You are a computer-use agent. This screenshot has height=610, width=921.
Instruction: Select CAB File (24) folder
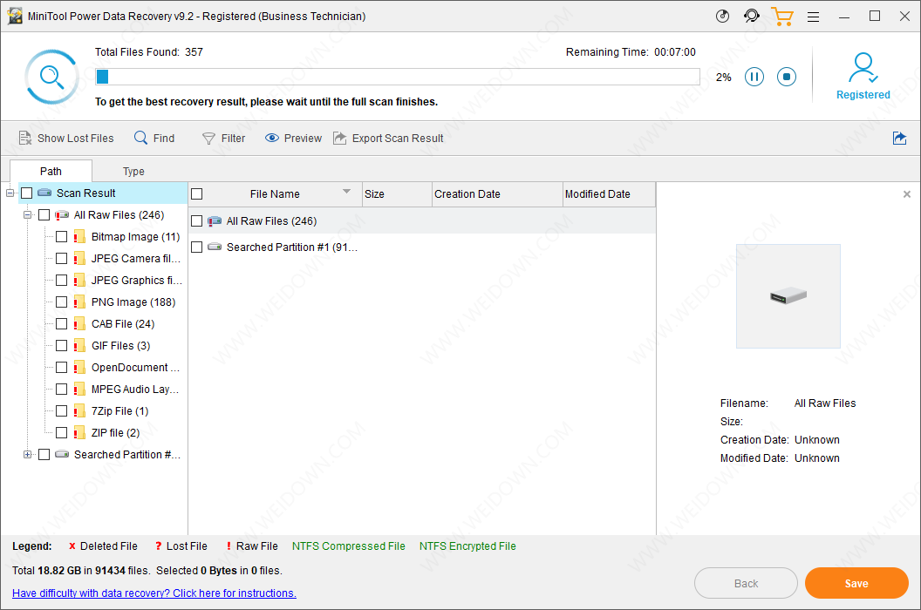click(x=123, y=323)
